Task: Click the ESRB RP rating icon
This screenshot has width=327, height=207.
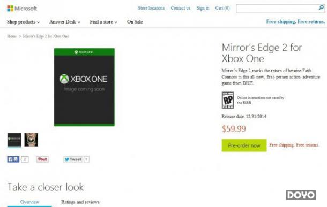Action: click(x=227, y=100)
